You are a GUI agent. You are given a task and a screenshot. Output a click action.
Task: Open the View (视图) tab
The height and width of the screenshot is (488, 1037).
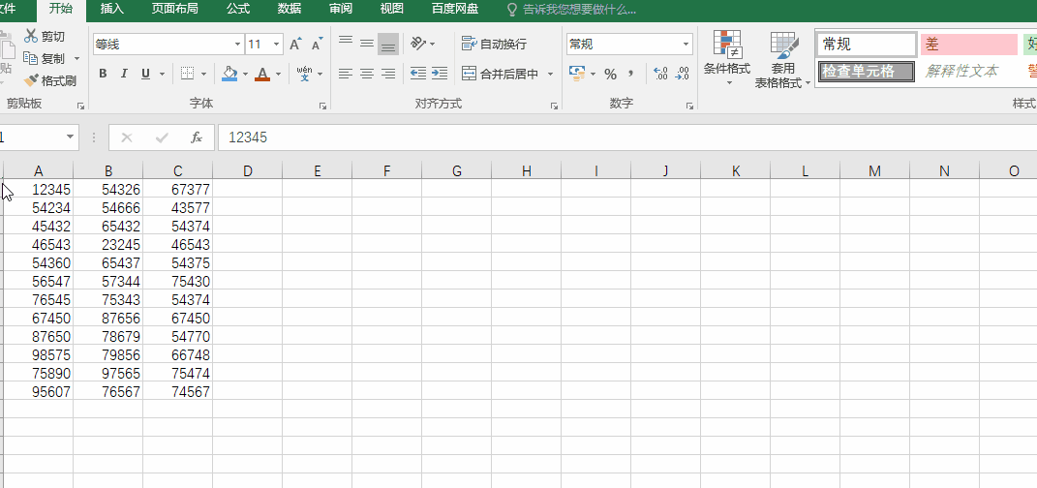tap(391, 10)
